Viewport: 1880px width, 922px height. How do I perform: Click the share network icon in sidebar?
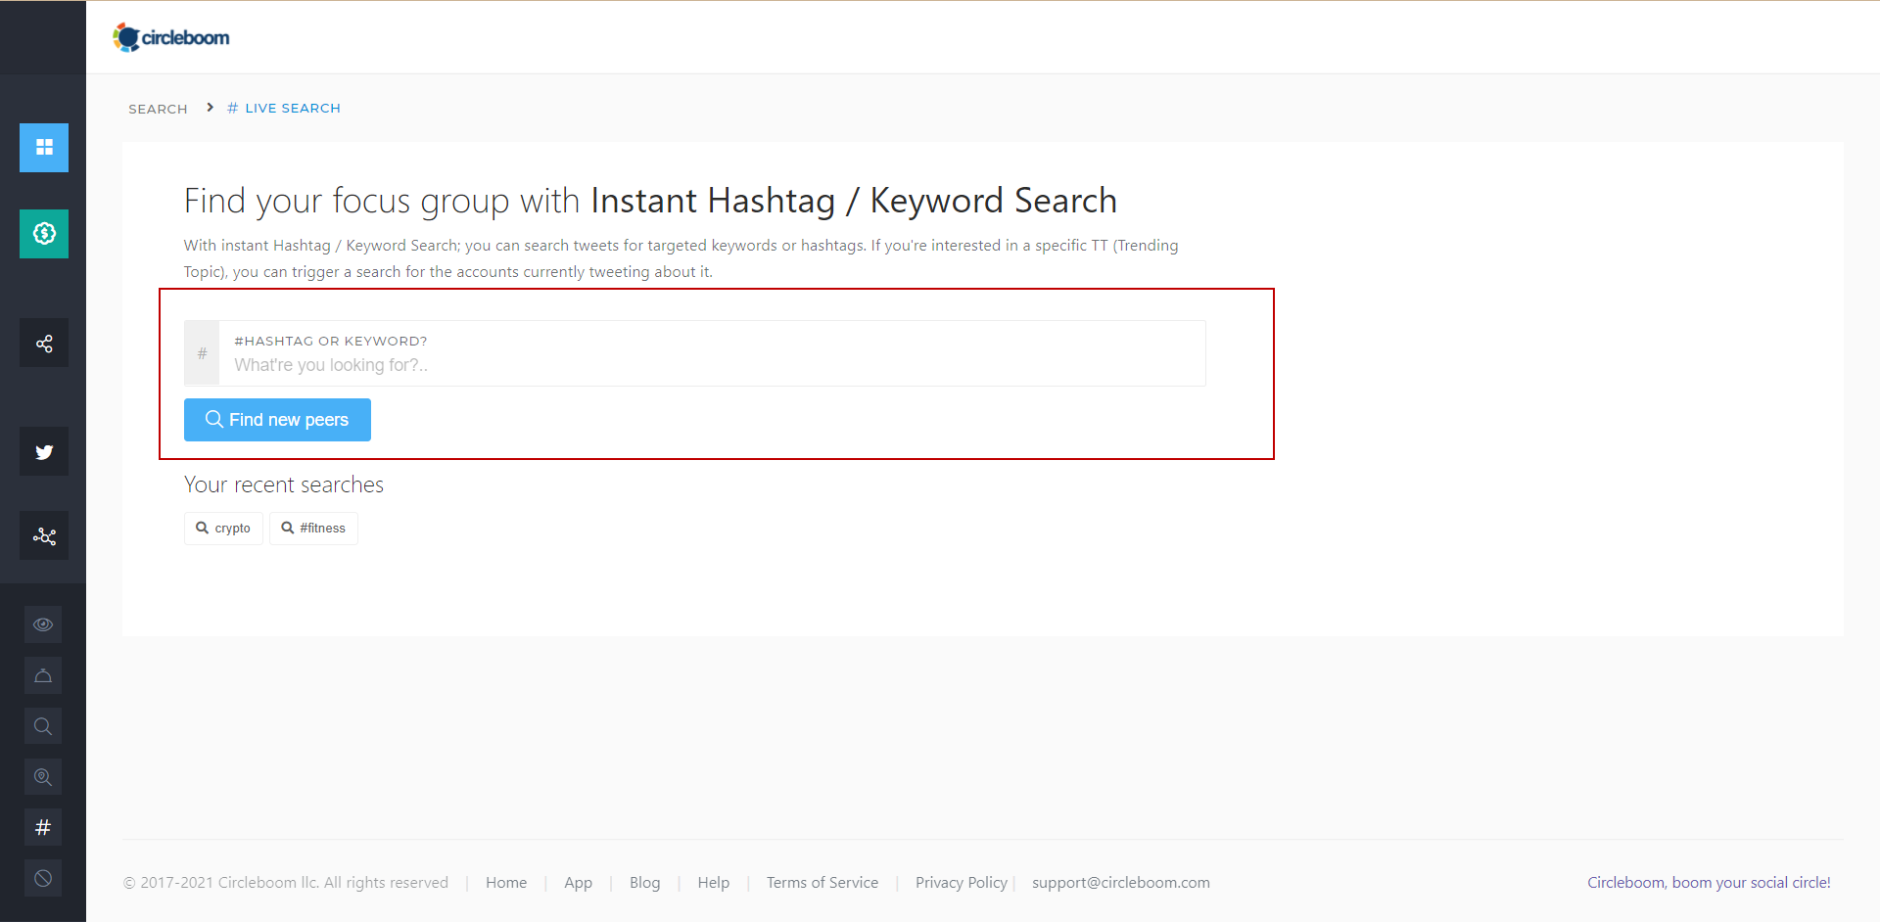43,343
